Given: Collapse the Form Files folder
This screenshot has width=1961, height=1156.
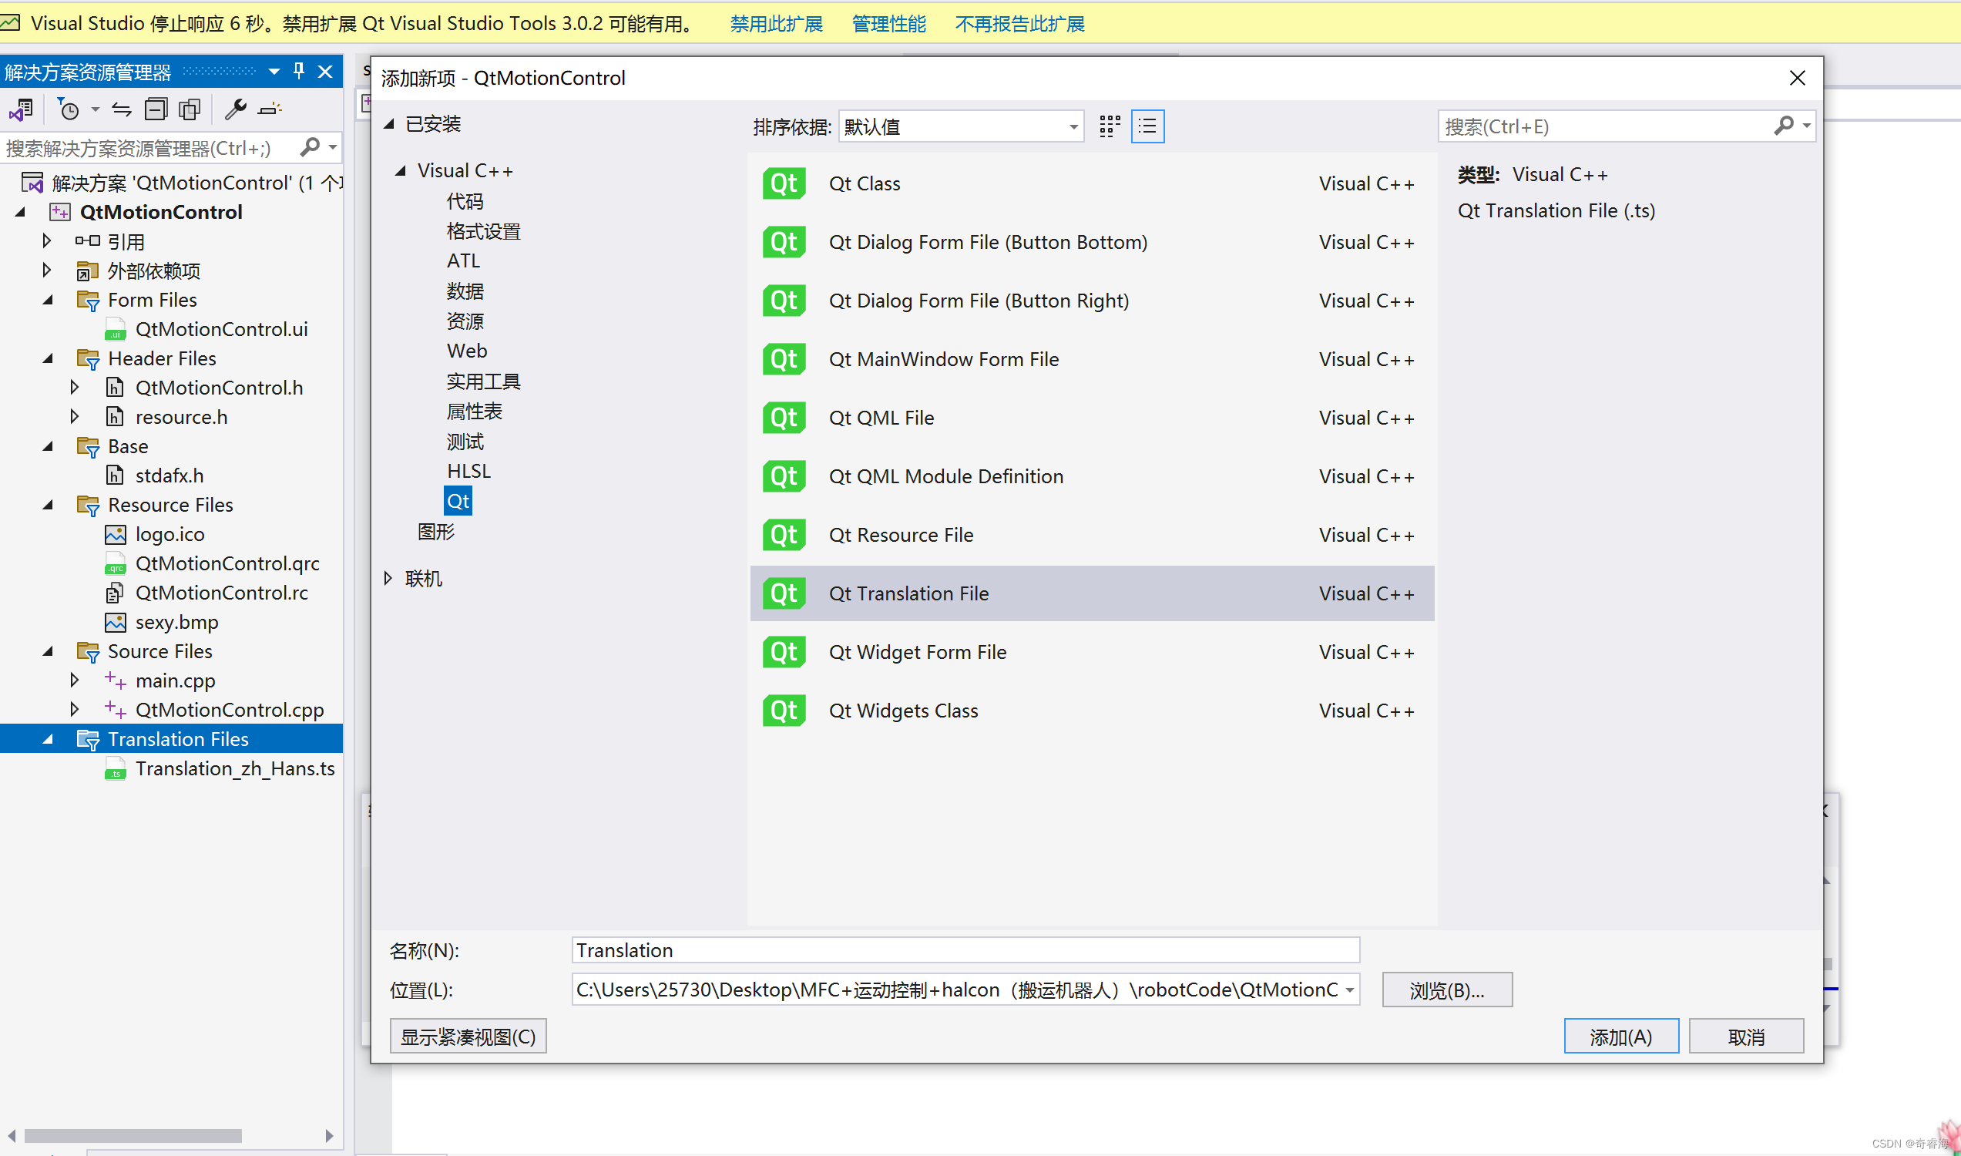Looking at the screenshot, I should [x=49, y=300].
